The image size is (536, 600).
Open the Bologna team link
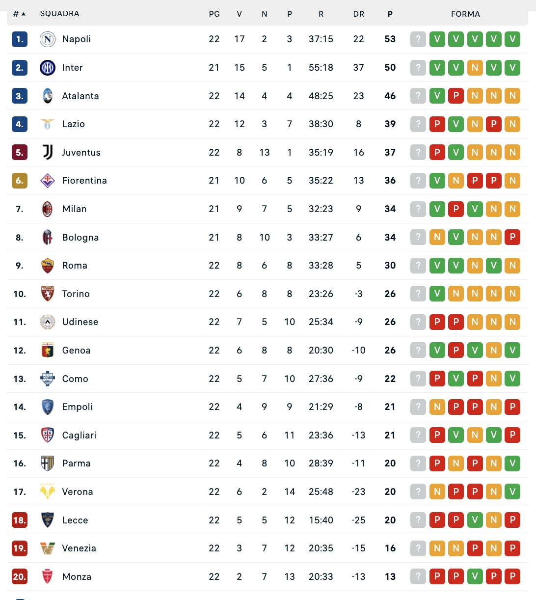tap(80, 238)
